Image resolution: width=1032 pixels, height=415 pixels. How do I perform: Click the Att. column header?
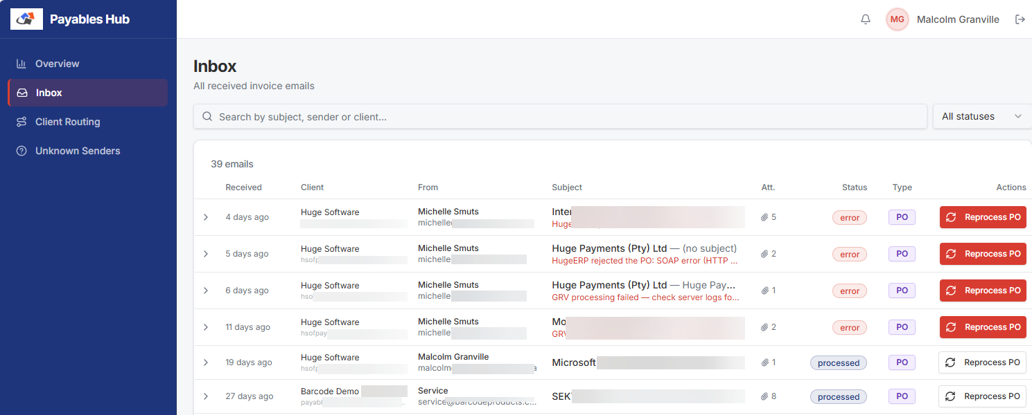pyautogui.click(x=768, y=187)
